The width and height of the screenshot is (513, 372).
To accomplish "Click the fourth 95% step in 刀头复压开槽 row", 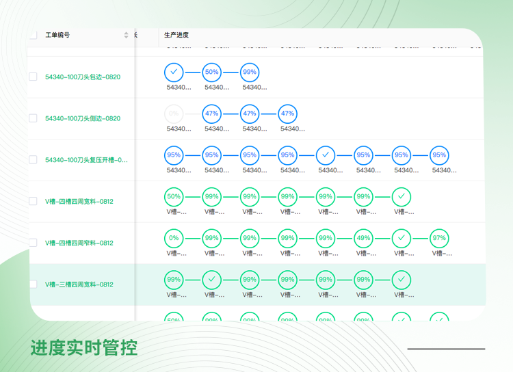I will [287, 155].
